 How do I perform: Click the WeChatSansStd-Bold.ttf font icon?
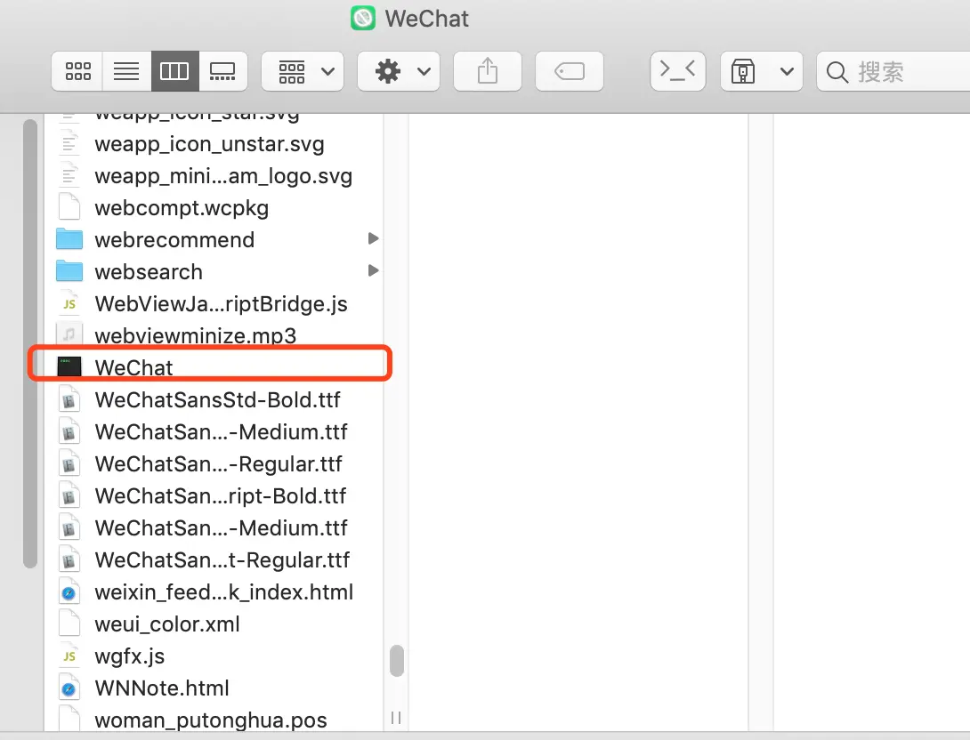pos(69,400)
